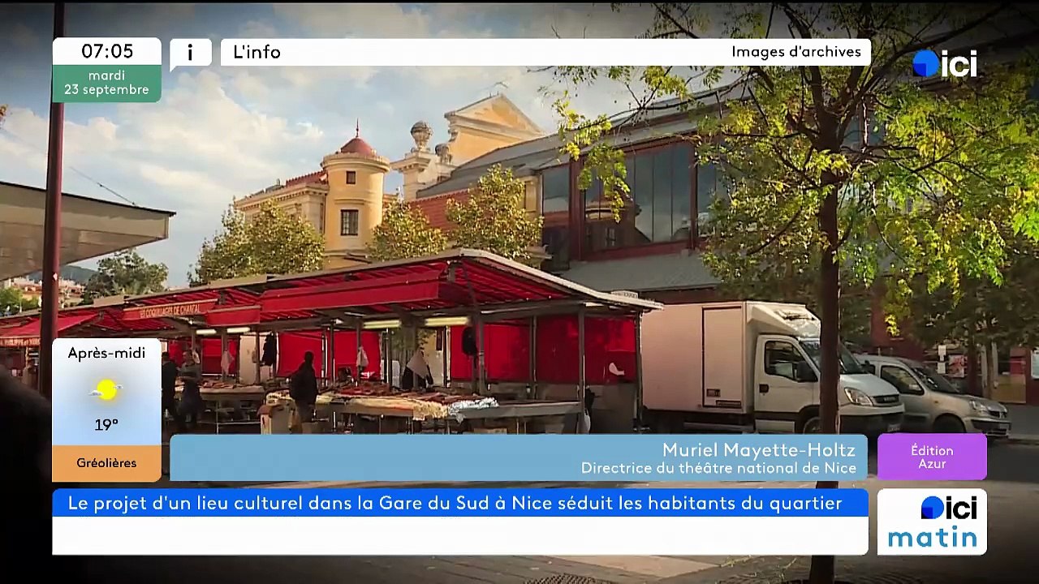
Task: Click the name 'Muriel Mayette-Holtz'
Action: [759, 450]
